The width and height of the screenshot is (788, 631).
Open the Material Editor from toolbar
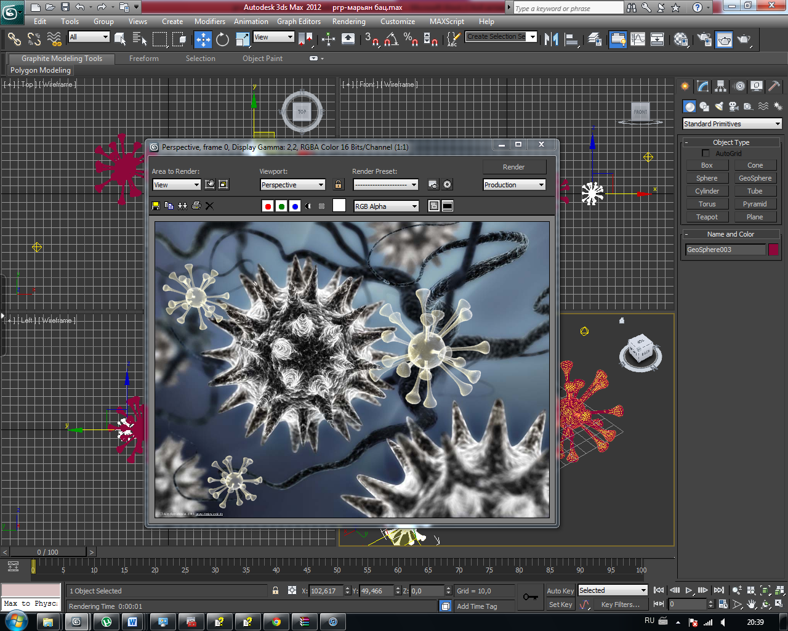coord(681,39)
